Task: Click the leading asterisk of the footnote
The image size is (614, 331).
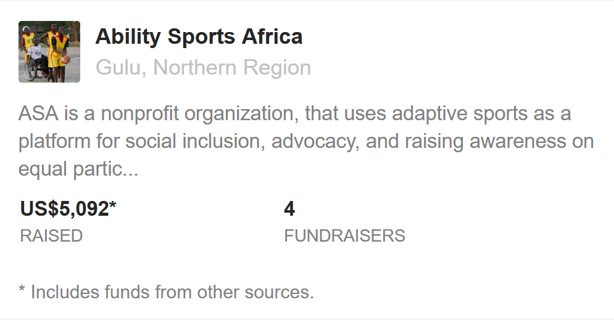Action: pos(22,290)
